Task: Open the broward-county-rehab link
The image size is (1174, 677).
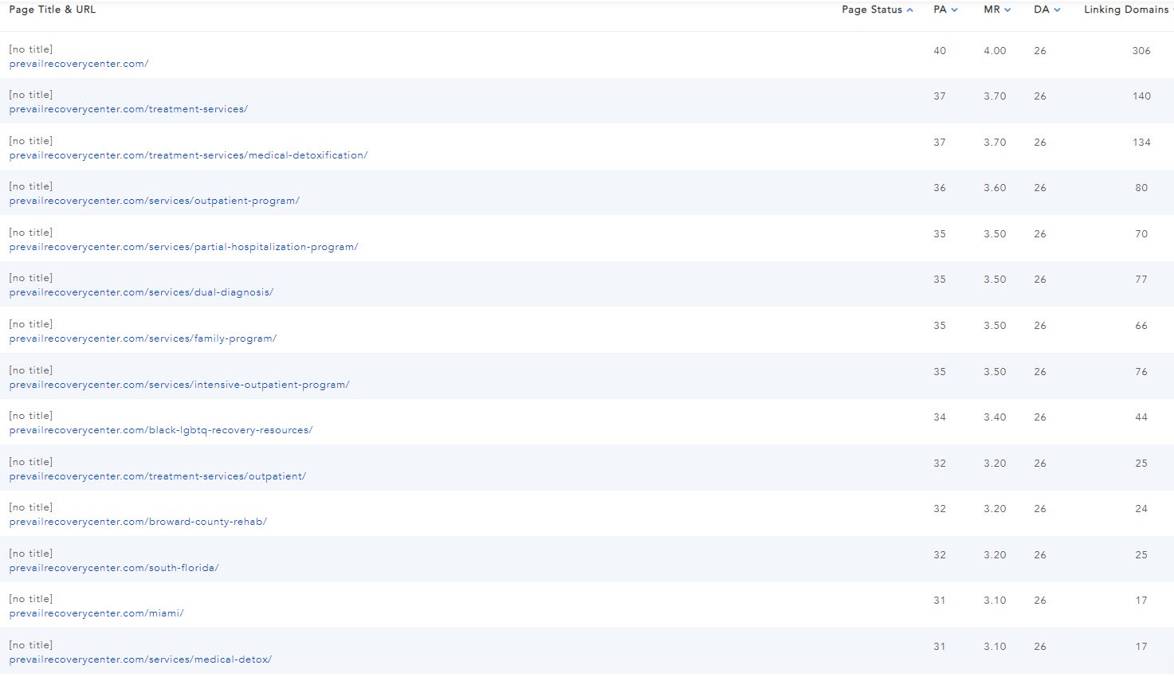Action: pos(138,522)
